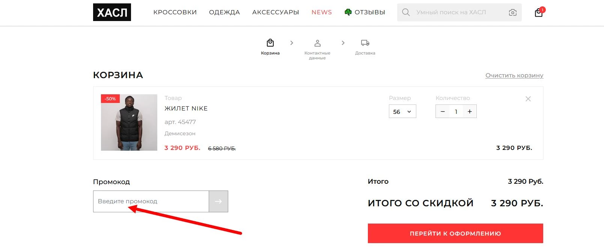Open the cart icon with badge "1"
Screen dimensions: 604x248
[538, 12]
